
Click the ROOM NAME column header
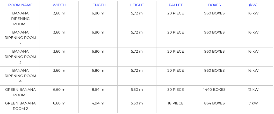click(20, 5)
